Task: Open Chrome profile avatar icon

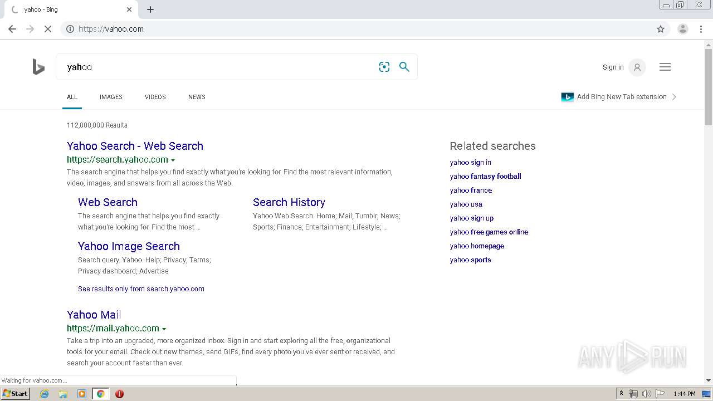Action: click(683, 29)
